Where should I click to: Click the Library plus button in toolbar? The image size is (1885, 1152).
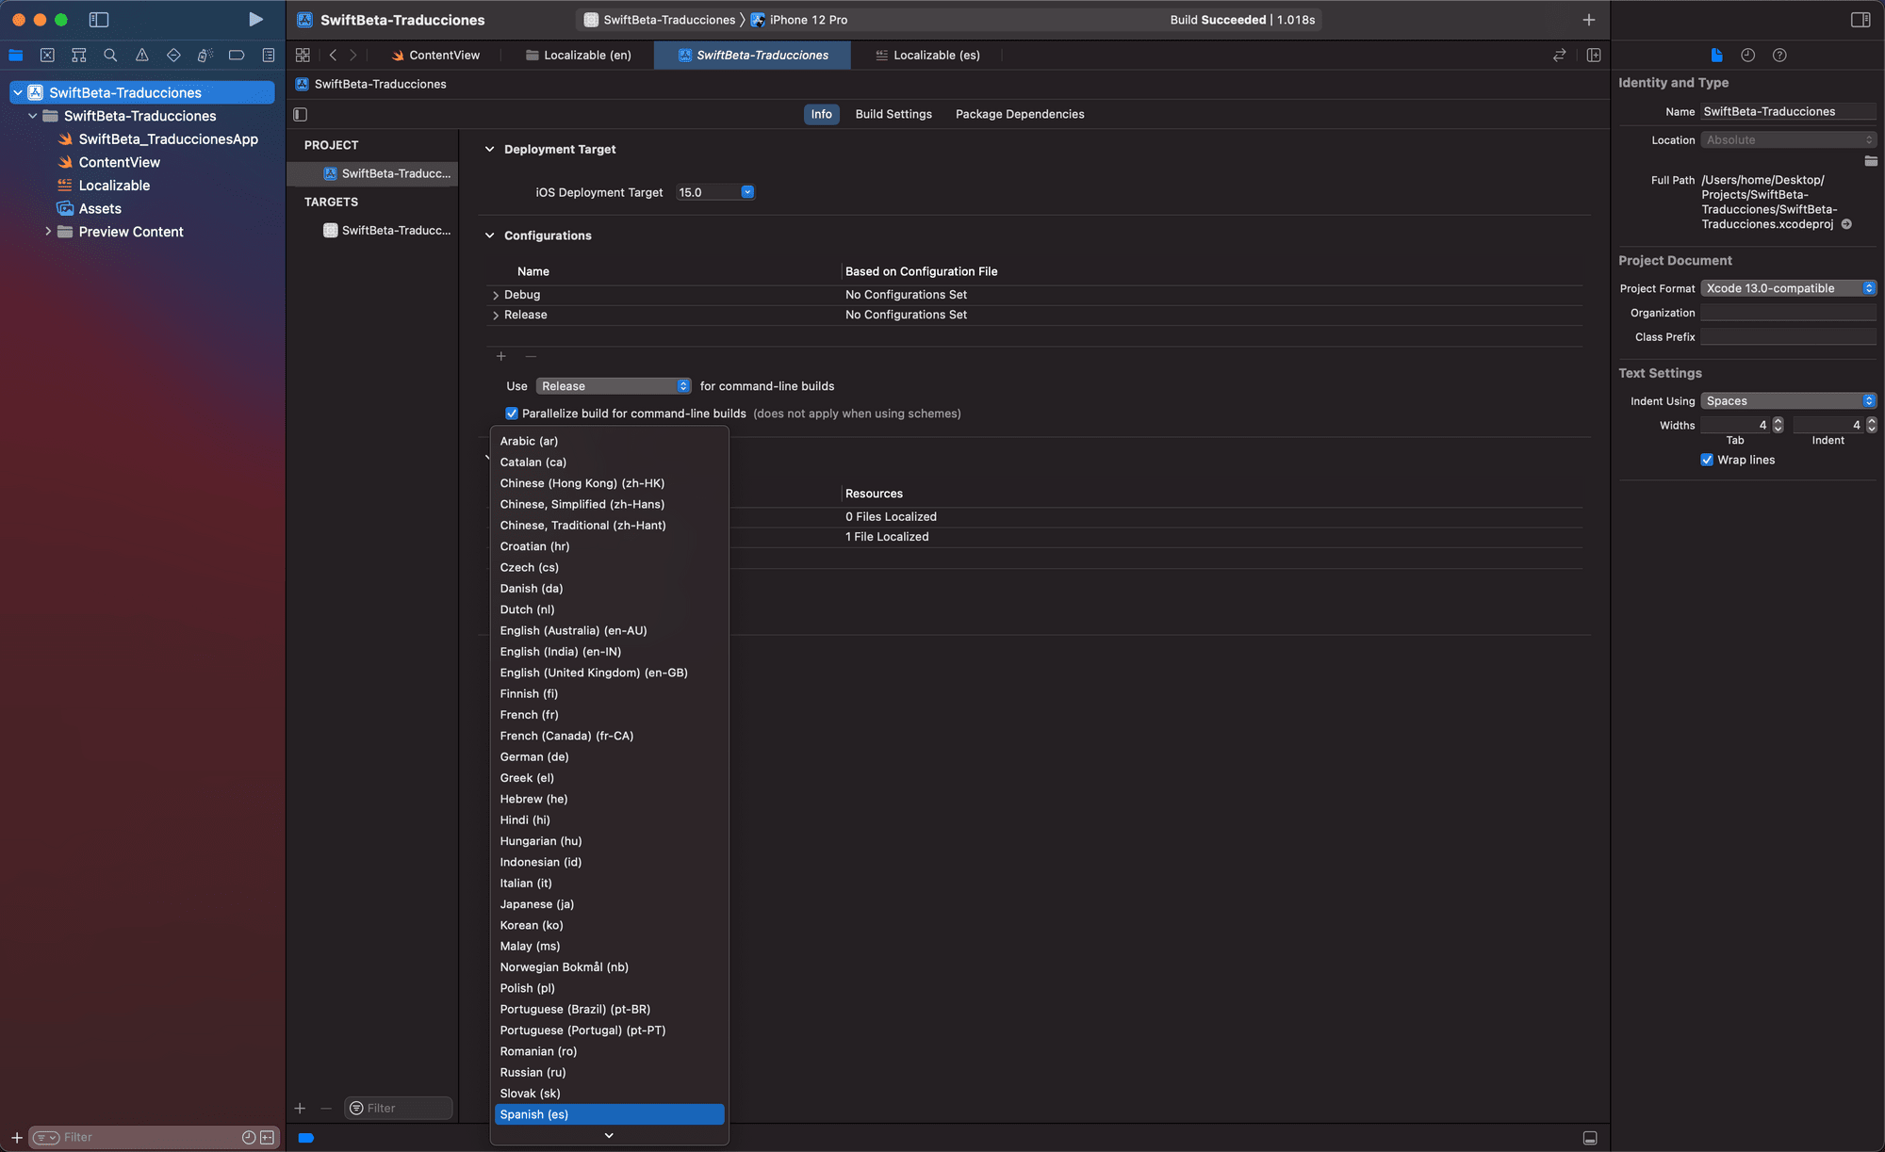[x=1589, y=20]
